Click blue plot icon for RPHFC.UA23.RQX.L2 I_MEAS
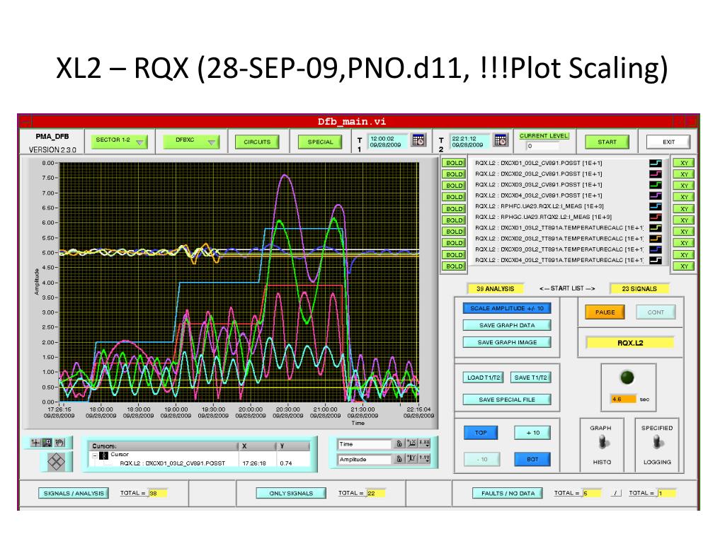Viewport: 725px width, 544px height. (x=655, y=206)
